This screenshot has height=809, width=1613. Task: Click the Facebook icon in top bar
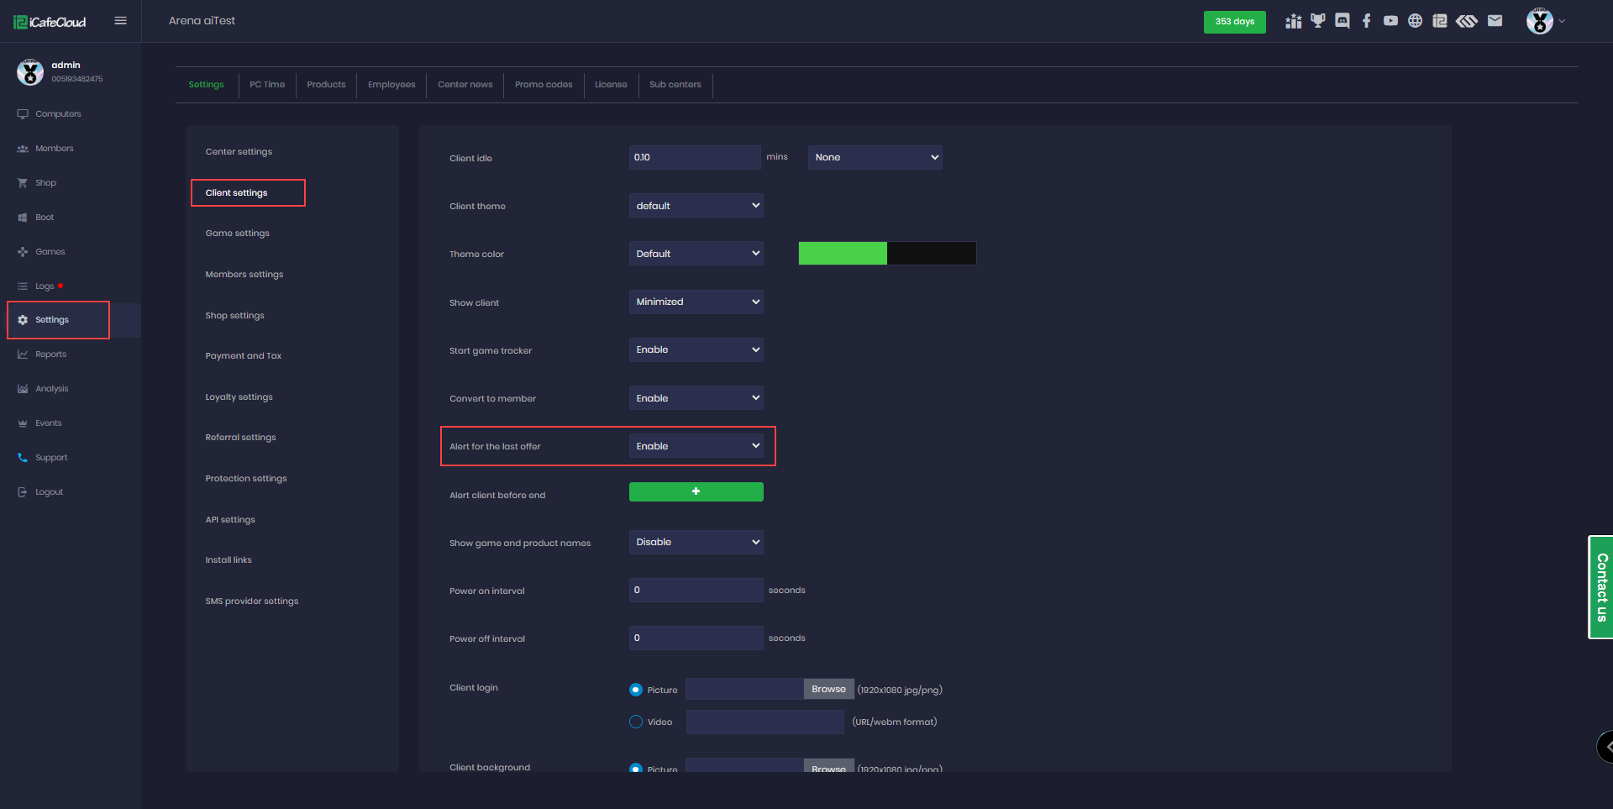pyautogui.click(x=1367, y=21)
